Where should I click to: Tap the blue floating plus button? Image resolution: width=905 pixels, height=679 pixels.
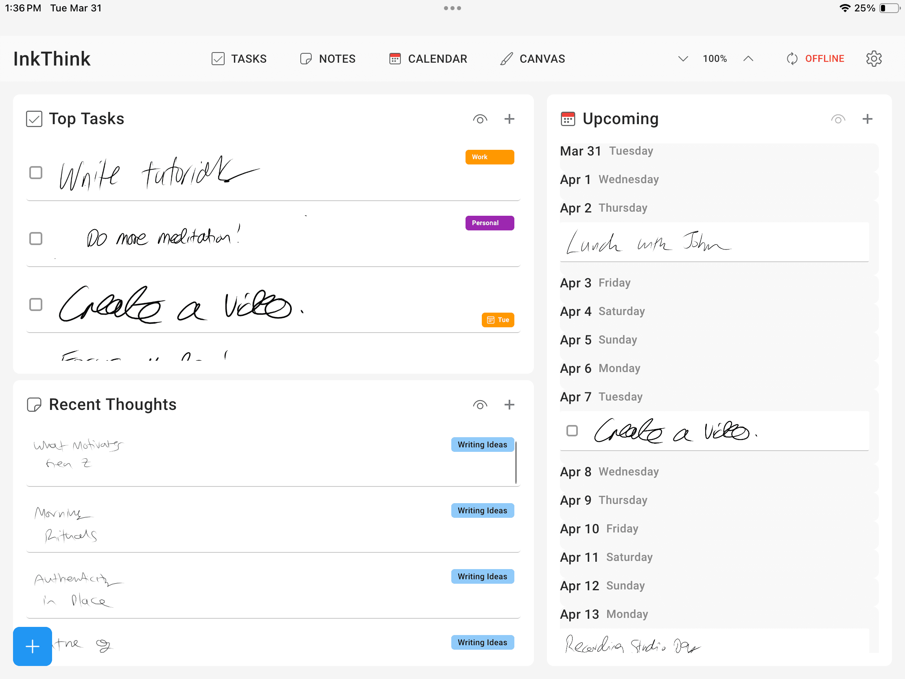click(32, 646)
